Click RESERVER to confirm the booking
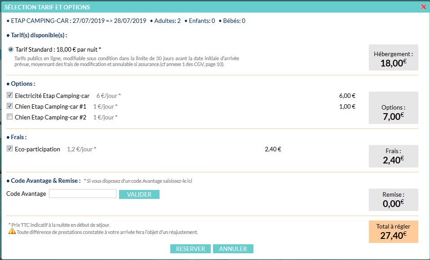The image size is (430, 260). coord(191,249)
